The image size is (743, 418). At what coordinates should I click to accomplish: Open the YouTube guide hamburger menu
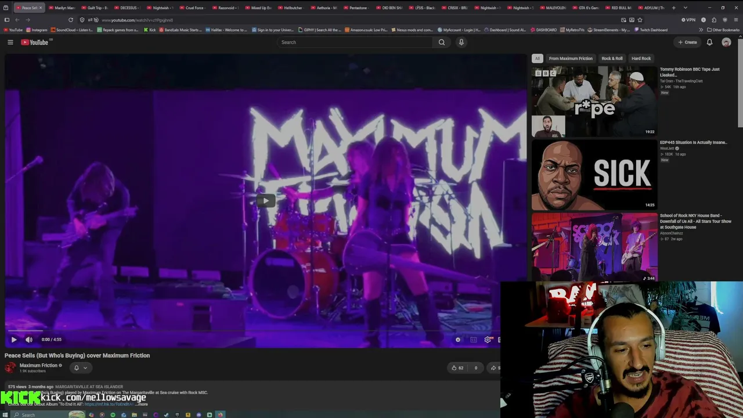pyautogui.click(x=10, y=42)
